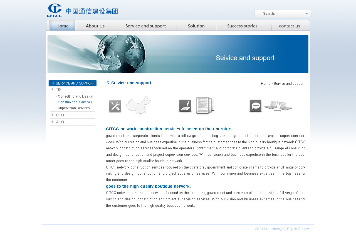
Task: Click the small square icon beside Seivice and support heading
Action: (x=108, y=83)
